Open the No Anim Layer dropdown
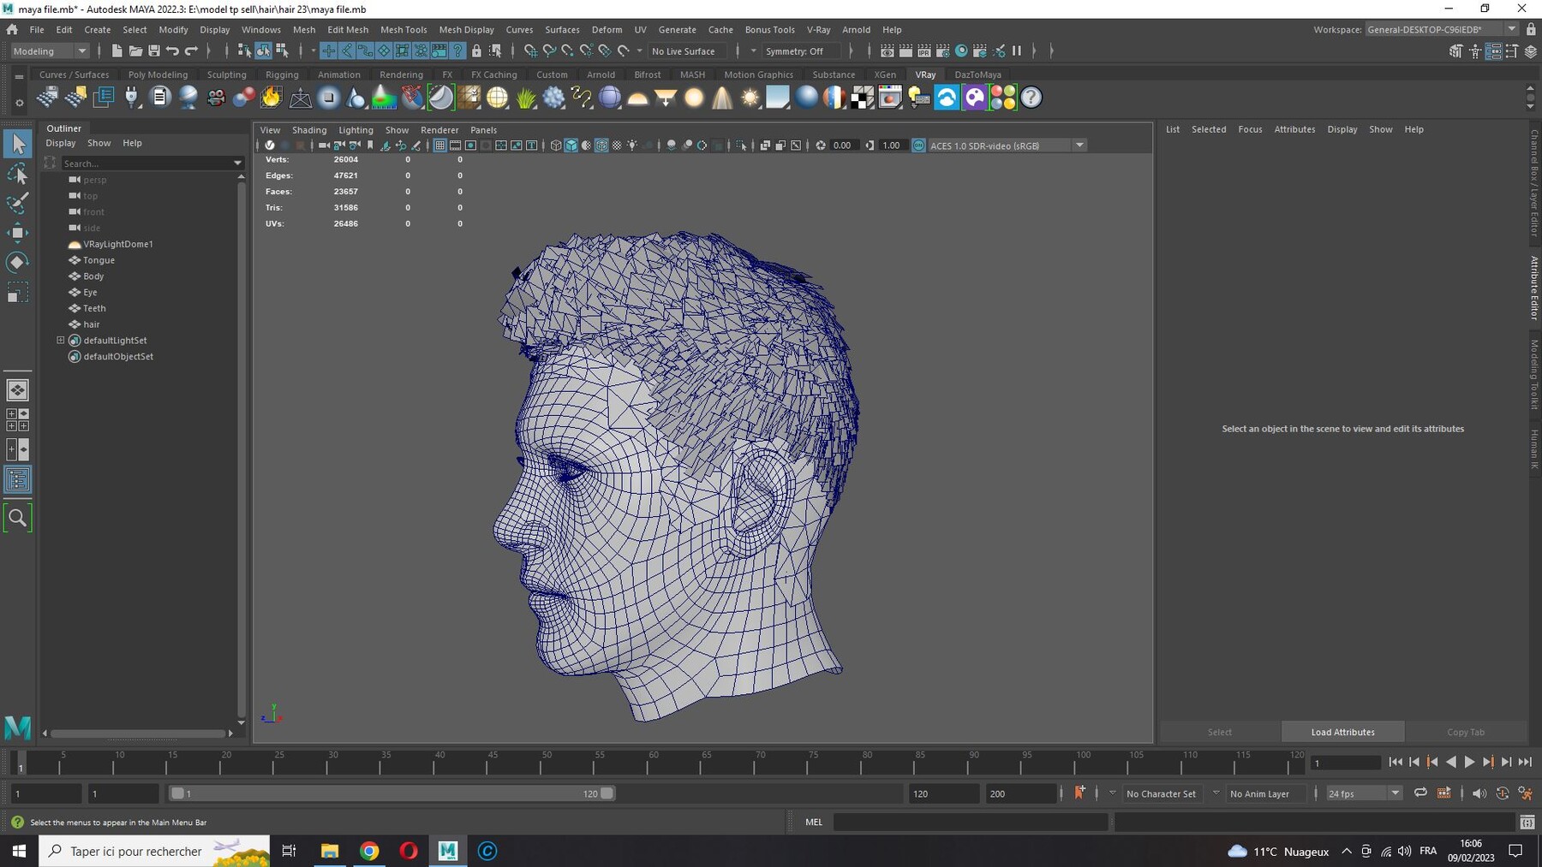1542x867 pixels. click(x=1265, y=793)
